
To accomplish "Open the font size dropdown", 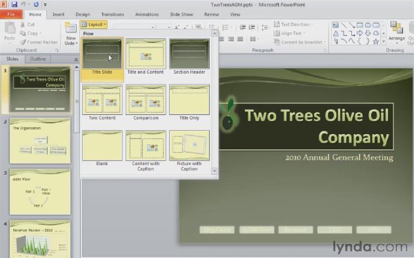I will (169, 27).
